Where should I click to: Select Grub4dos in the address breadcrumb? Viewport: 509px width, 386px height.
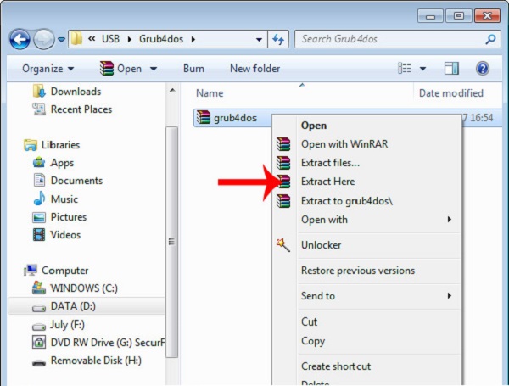[161, 39]
